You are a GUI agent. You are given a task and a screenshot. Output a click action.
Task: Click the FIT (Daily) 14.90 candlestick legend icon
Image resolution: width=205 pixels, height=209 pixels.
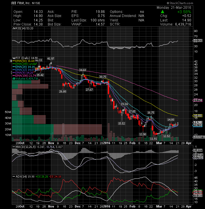point(14,58)
